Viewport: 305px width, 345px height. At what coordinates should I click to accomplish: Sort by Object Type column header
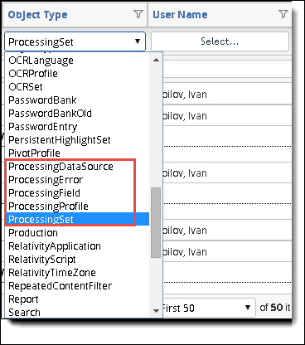tap(37, 15)
